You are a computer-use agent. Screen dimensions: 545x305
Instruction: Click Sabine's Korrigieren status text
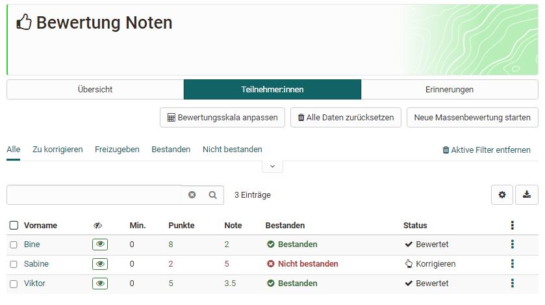436,264
